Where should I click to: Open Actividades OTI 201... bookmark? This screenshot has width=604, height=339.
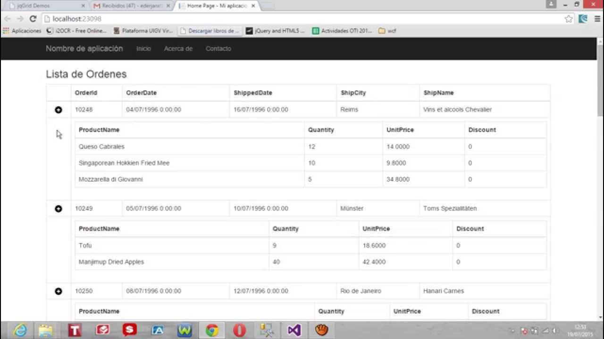click(342, 31)
